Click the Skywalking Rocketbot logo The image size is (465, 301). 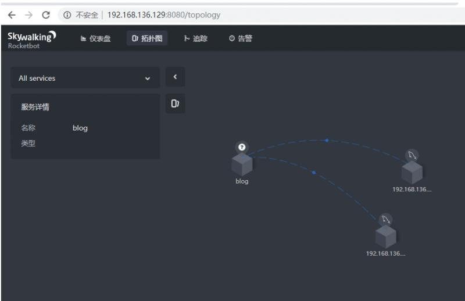coord(32,40)
